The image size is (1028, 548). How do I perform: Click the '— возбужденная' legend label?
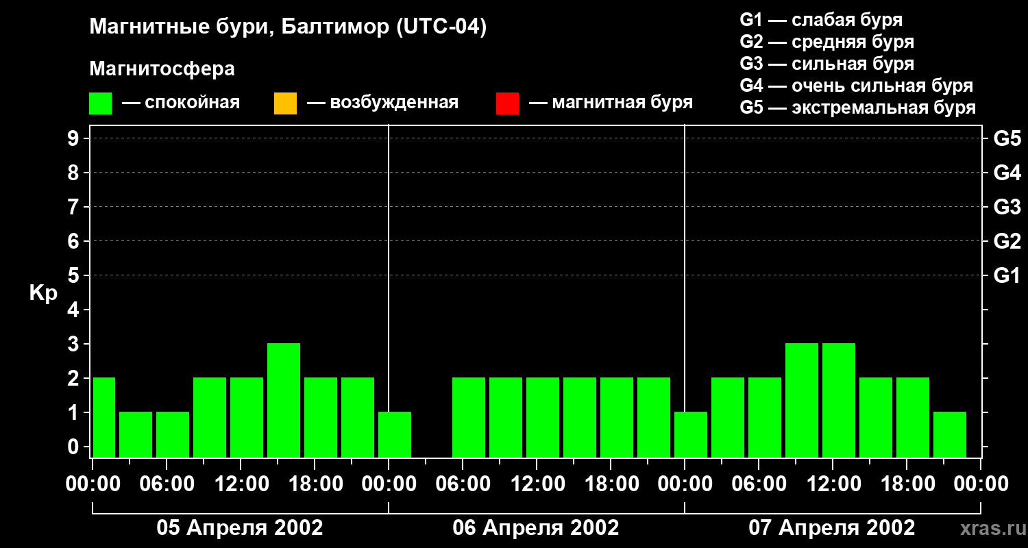point(382,103)
